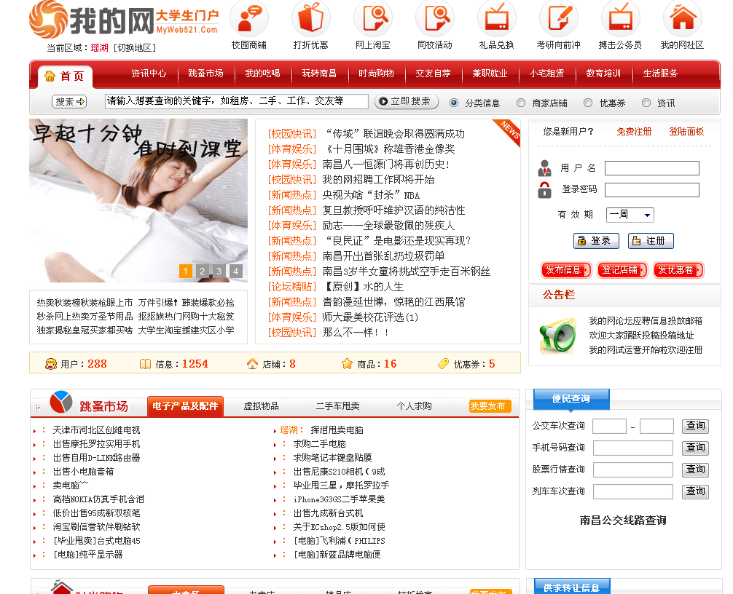This screenshot has height=594, width=733.
Task: Click 查询 next to 股票行情查询
Action: 696,470
